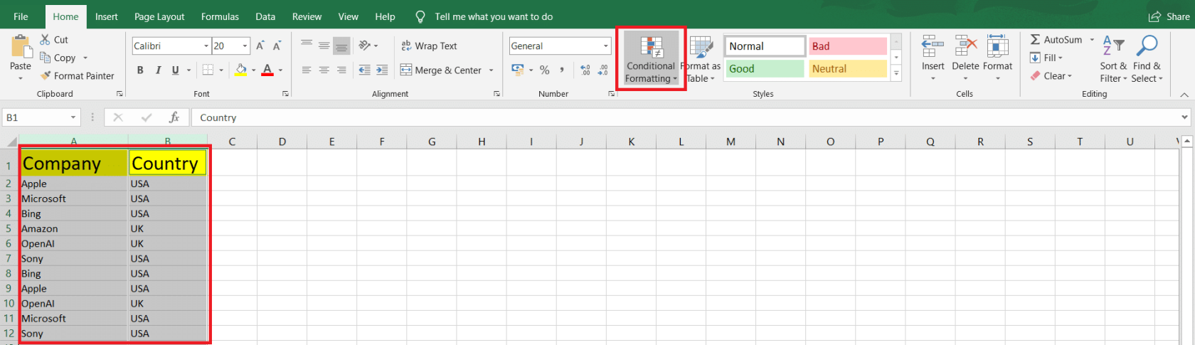This screenshot has width=1195, height=345.
Task: Open Conditional Formatting menu
Action: (651, 60)
